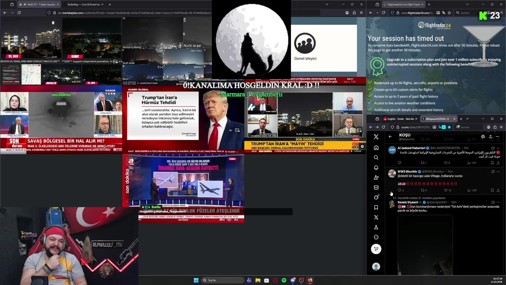The width and height of the screenshot is (506, 285).
Task: Bookmark the Al Jadeed Haberleri post
Action: tap(492, 163)
